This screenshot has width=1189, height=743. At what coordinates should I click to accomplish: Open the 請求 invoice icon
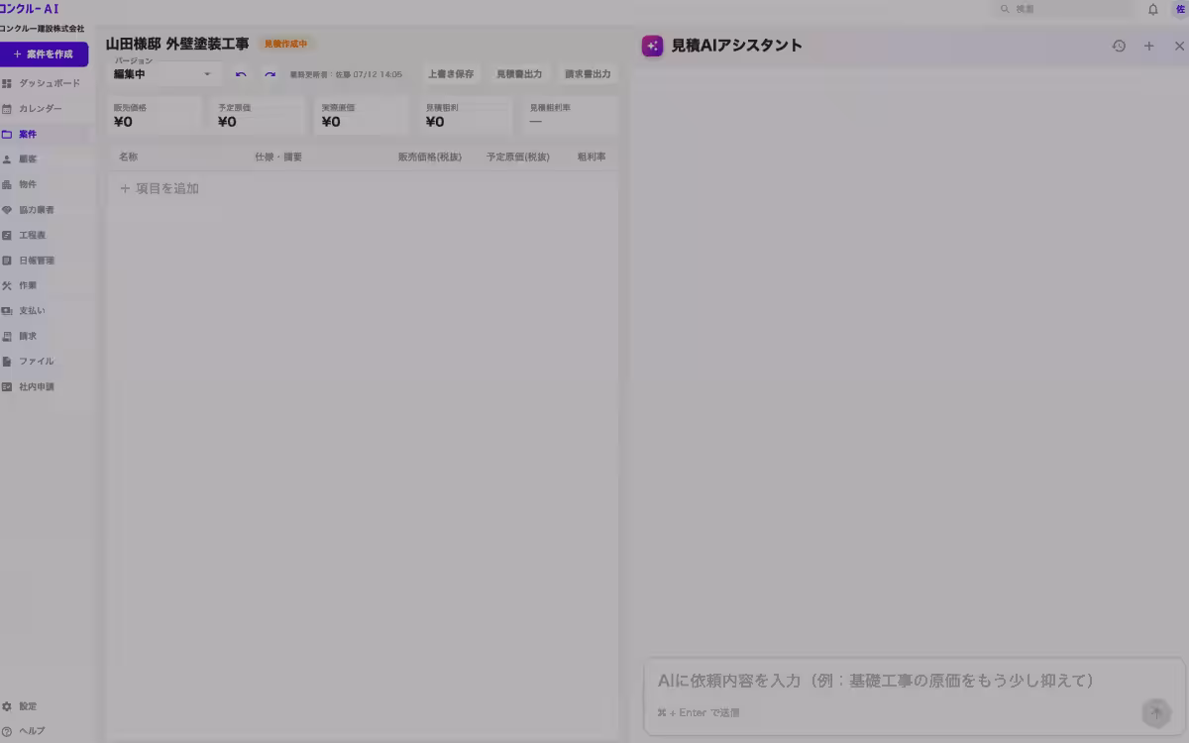point(7,337)
